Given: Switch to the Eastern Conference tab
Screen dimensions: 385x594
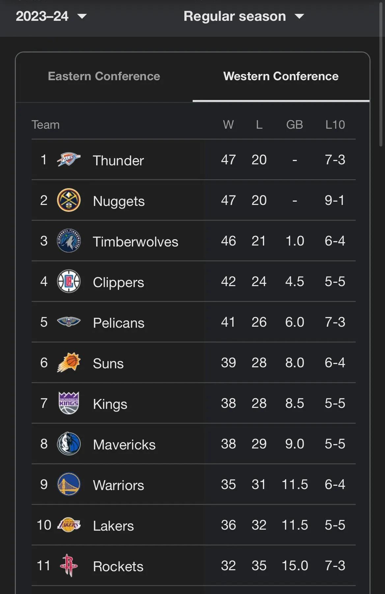Looking at the screenshot, I should pyautogui.click(x=104, y=76).
